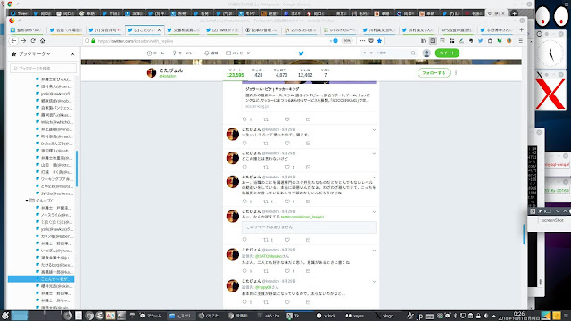Image resolution: width=571 pixels, height=321 pixels.
Task: Open the Firefox home page icon
Action: [43, 41]
